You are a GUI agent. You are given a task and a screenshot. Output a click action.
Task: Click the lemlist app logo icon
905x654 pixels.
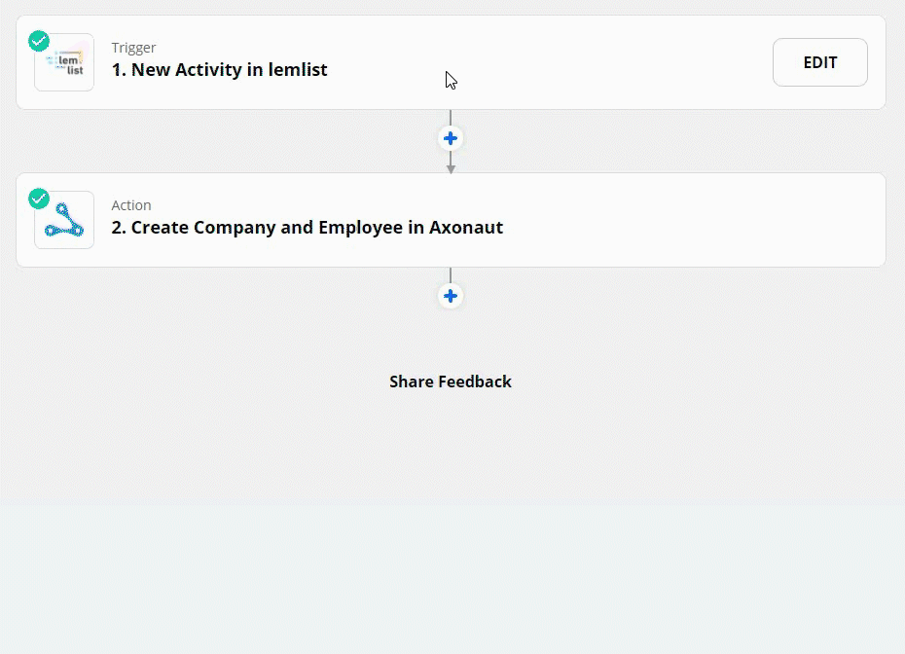click(65, 63)
